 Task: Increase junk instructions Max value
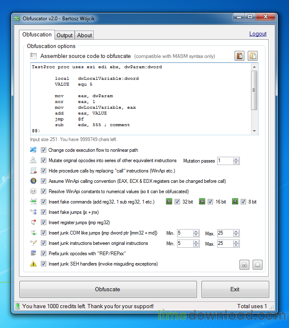click(236, 242)
